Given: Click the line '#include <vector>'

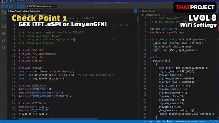Looking at the screenshot, I should pos(31,61).
